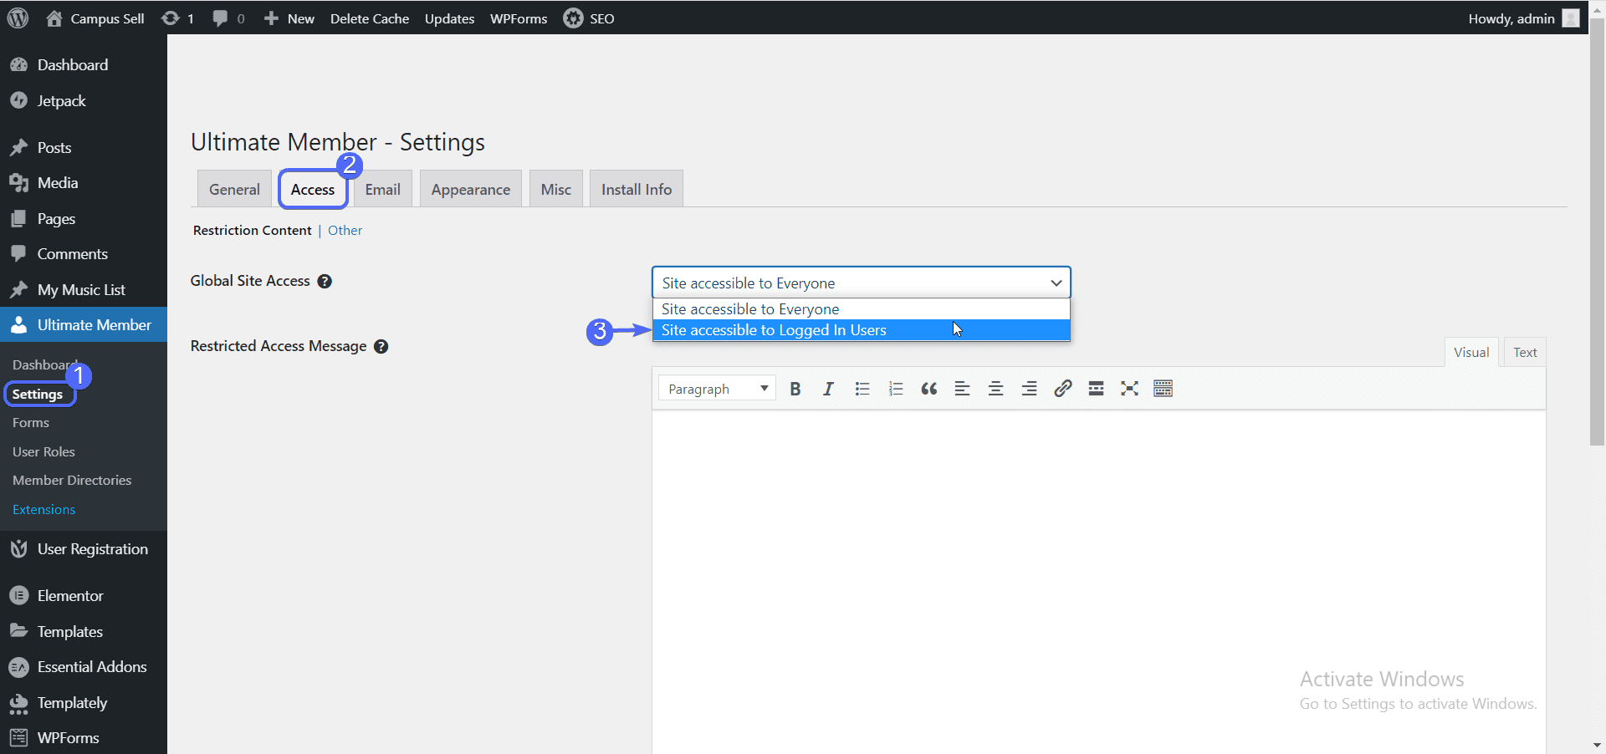Insert a bulleted list
Image resolution: width=1606 pixels, height=754 pixels.
click(862, 389)
